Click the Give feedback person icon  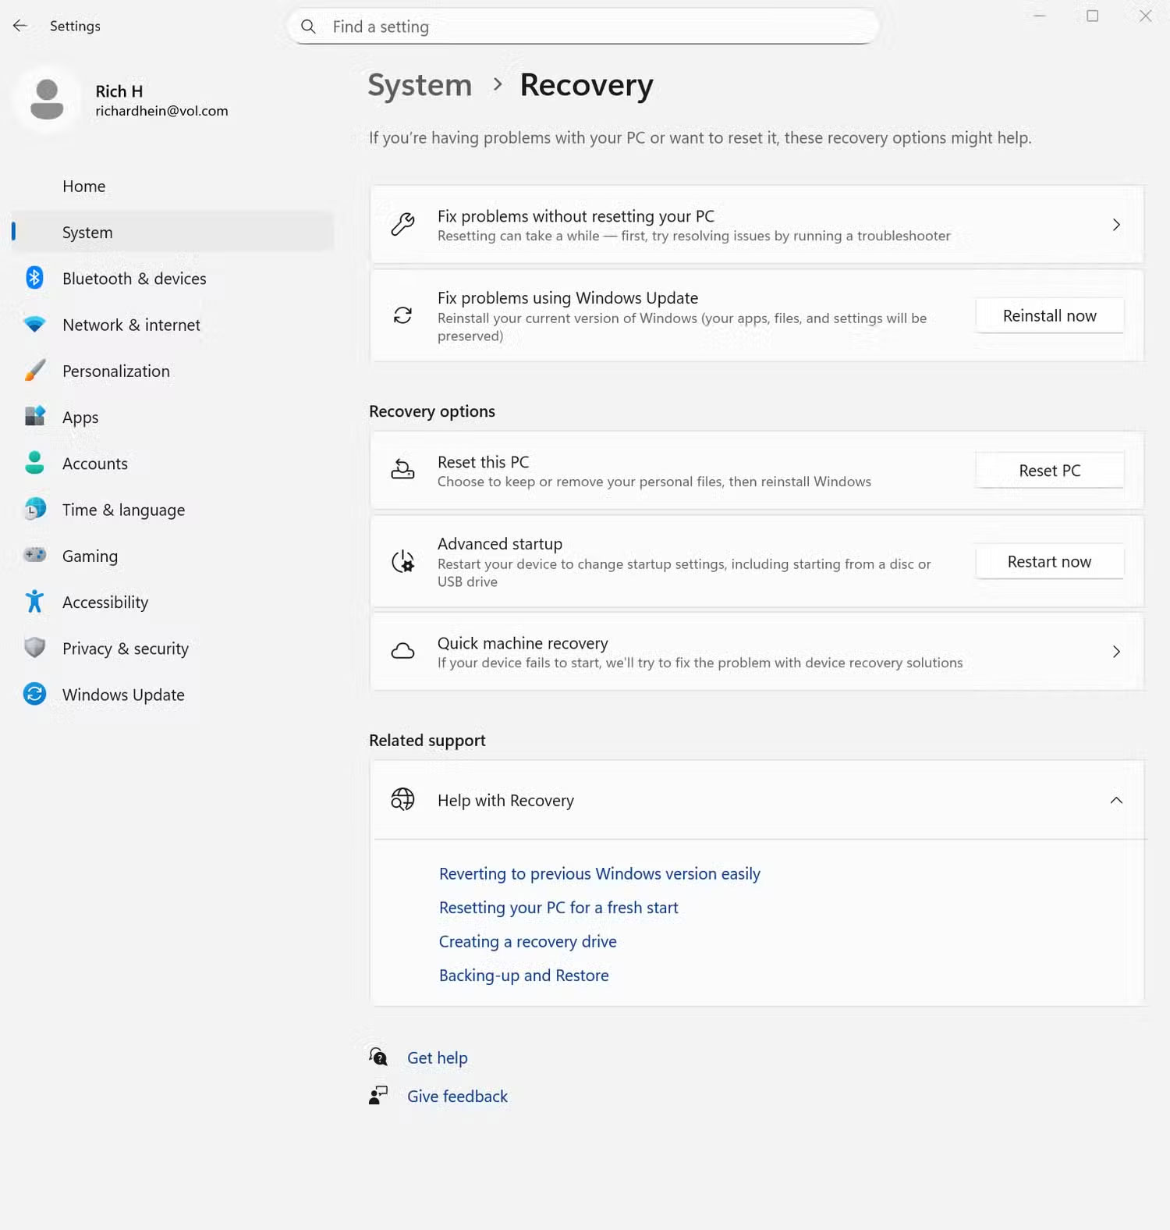[x=378, y=1095]
